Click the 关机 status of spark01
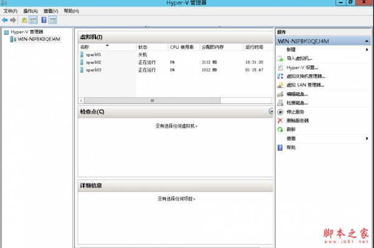The height and width of the screenshot is (248, 374). tap(143, 55)
